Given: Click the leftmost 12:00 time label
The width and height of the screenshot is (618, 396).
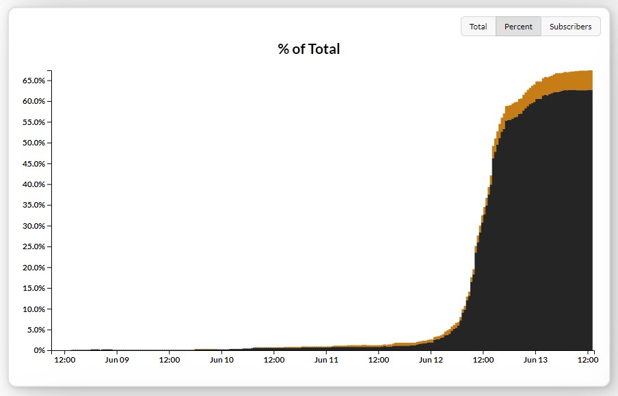Looking at the screenshot, I should point(65,360).
